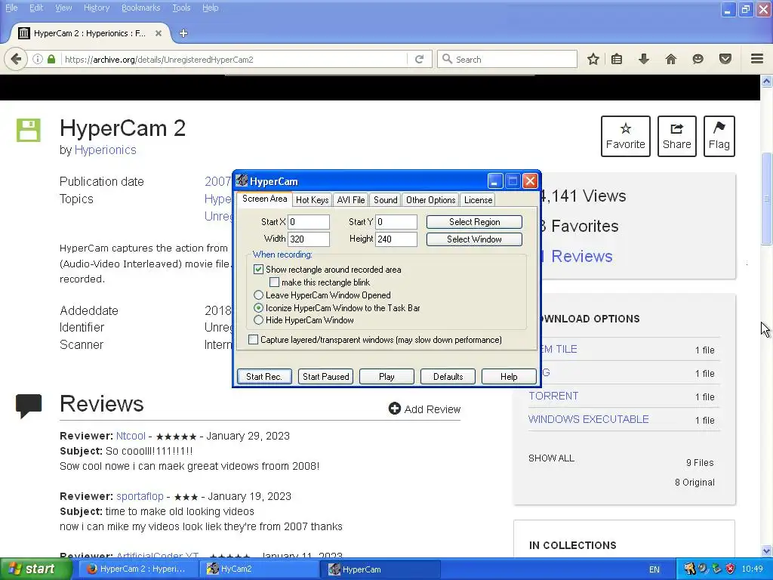Click the HyperCam dialog title bar icon
773x580 pixels.
241,181
